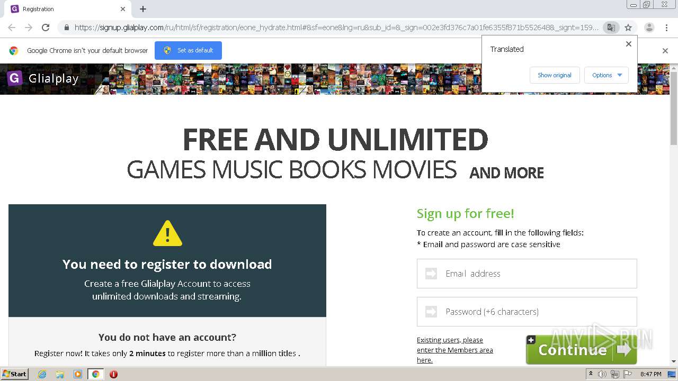The height and width of the screenshot is (381, 678).
Task: Click the Password input field
Action: [x=527, y=312]
